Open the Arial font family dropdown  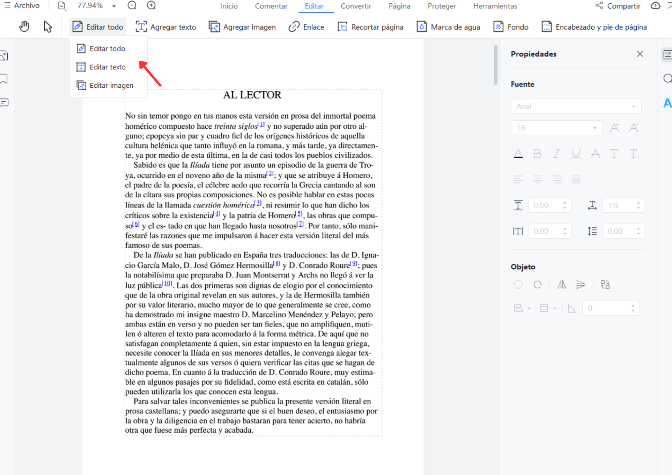point(576,106)
